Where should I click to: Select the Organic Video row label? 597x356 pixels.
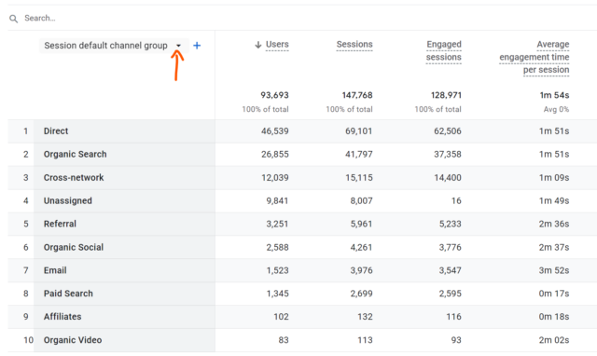[73, 340]
